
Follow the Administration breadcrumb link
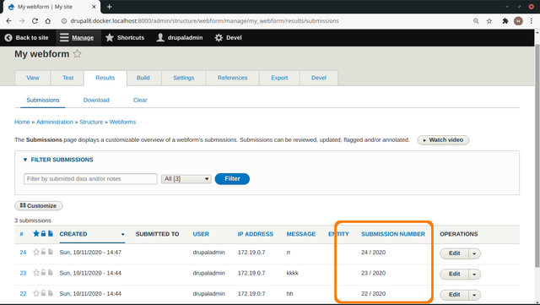[x=55, y=122]
